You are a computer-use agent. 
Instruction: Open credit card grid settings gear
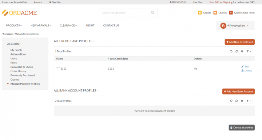point(242,51)
